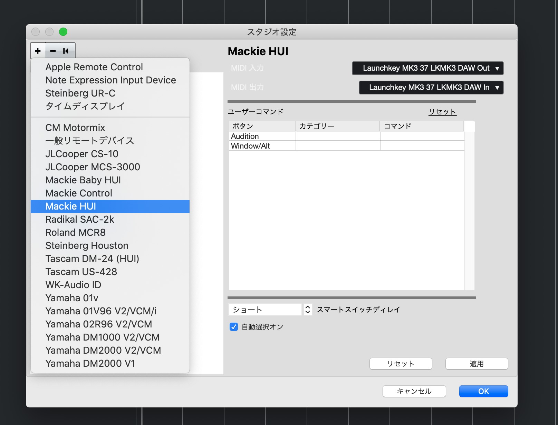
Task: Choose Yamaha 01V96 V2/VCM/i
Action: (110, 311)
